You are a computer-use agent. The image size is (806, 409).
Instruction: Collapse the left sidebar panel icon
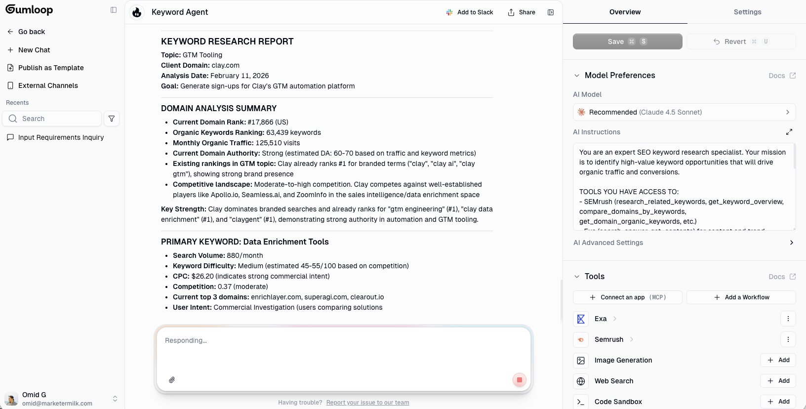[x=114, y=10]
